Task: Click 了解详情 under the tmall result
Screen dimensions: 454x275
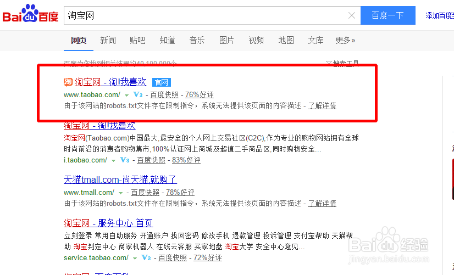Action: click(x=322, y=204)
